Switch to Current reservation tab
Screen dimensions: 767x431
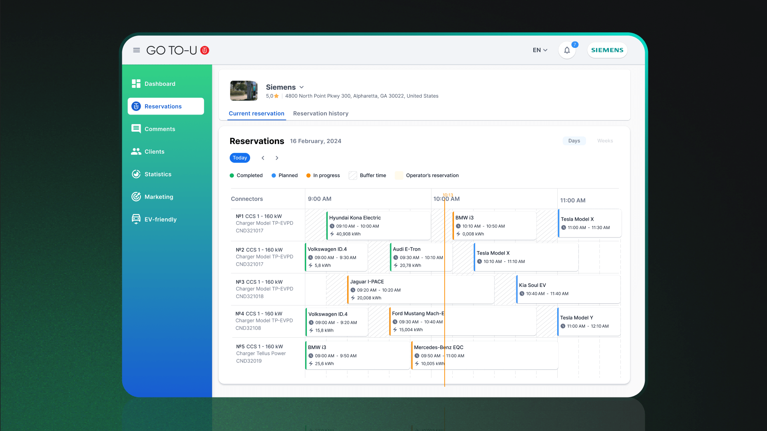tap(256, 114)
